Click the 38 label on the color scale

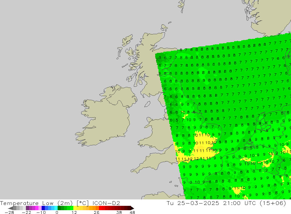click(x=119, y=213)
